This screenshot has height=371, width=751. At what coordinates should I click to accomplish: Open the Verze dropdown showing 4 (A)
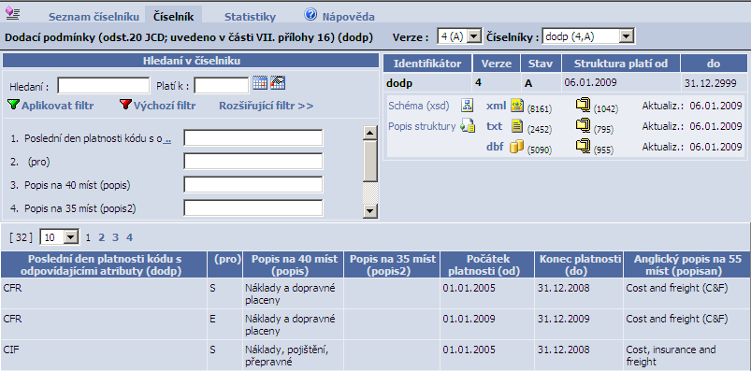[459, 36]
